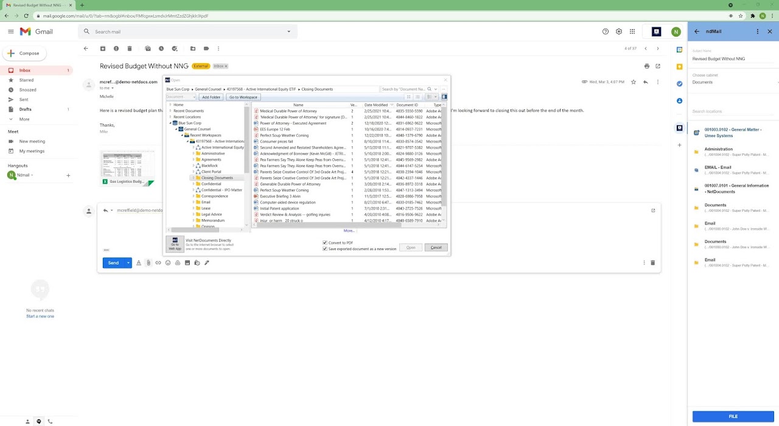Attach a file with paperclip icon

(x=148, y=263)
